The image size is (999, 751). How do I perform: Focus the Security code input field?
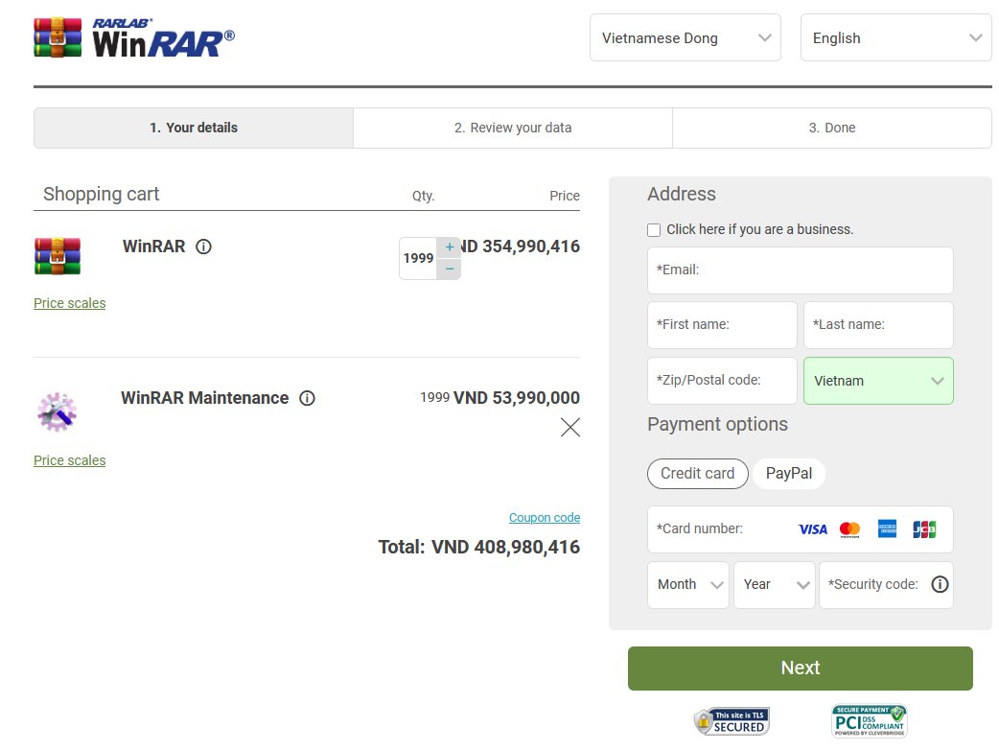click(886, 585)
